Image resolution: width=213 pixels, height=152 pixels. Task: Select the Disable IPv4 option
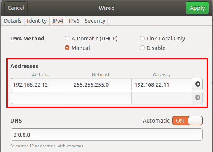coord(153,48)
